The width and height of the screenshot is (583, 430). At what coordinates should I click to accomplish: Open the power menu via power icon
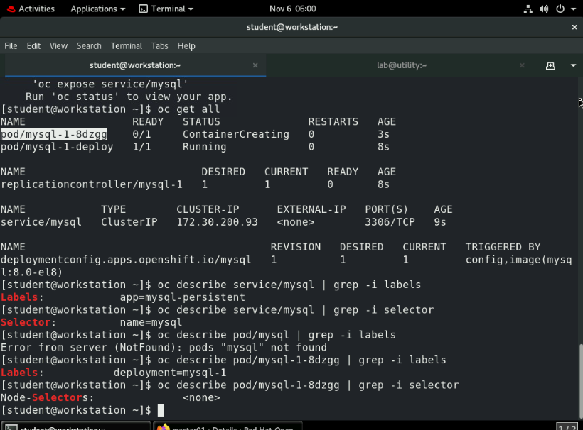click(x=559, y=9)
